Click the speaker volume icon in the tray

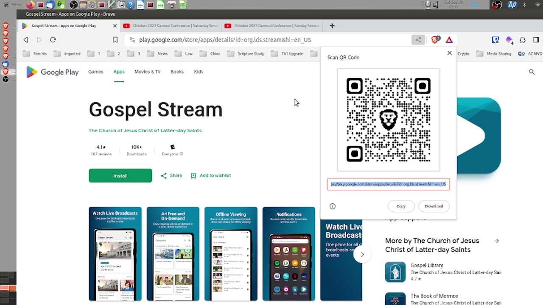click(437, 5)
